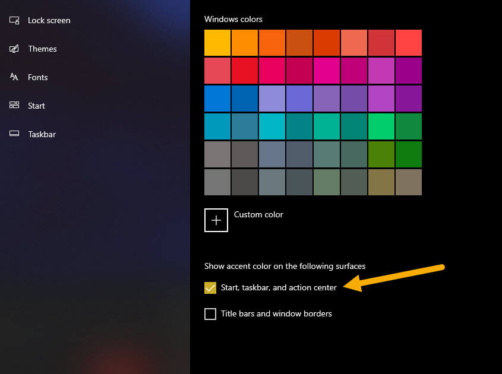502x374 pixels.
Task: Choose the khaki gold swatch in last row
Action: point(381,182)
